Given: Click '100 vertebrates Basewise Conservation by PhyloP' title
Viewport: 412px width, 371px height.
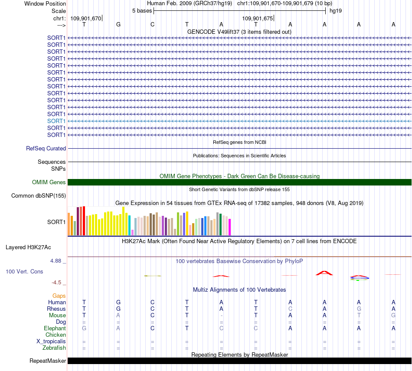Looking at the screenshot, I should (239, 261).
